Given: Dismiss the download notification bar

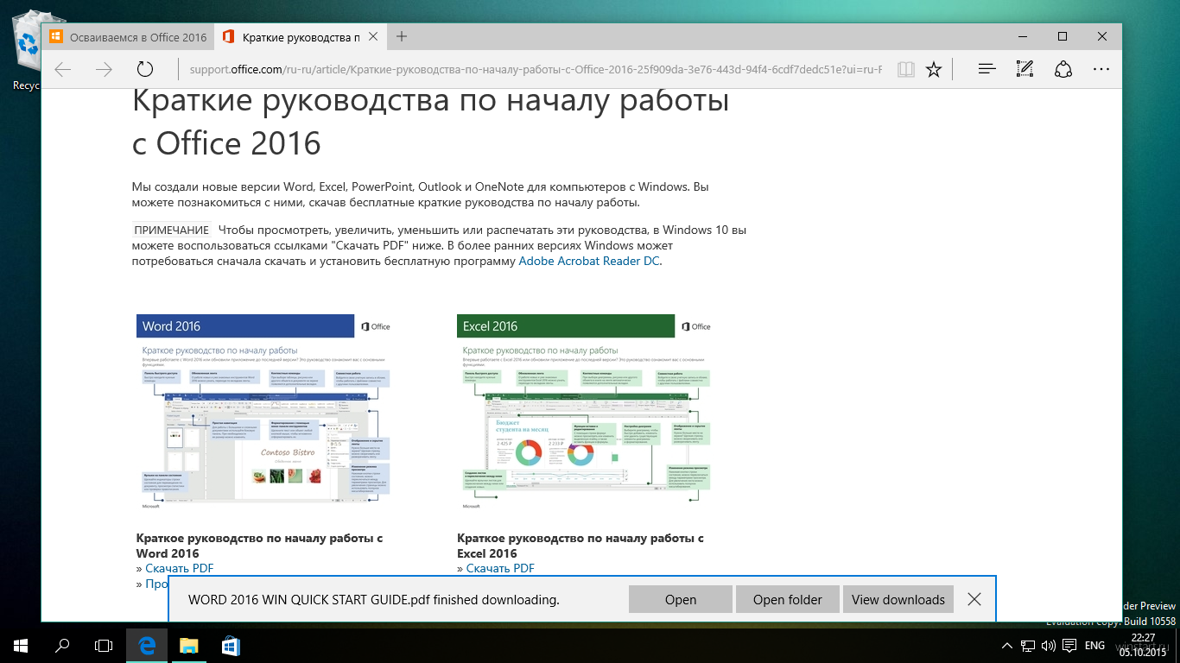Looking at the screenshot, I should [974, 599].
